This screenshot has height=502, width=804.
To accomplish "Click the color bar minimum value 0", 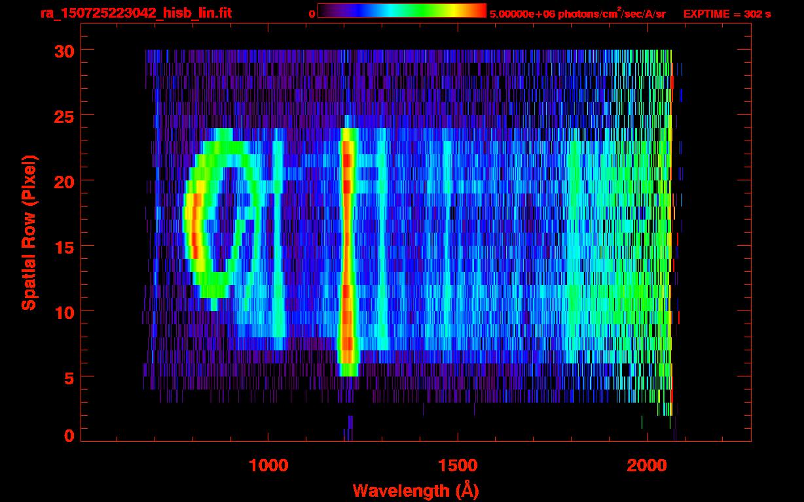I will click(312, 14).
